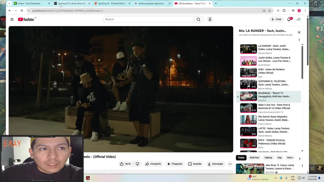324x182 pixels.
Task: Install app icon in address bar
Action: pos(264,11)
